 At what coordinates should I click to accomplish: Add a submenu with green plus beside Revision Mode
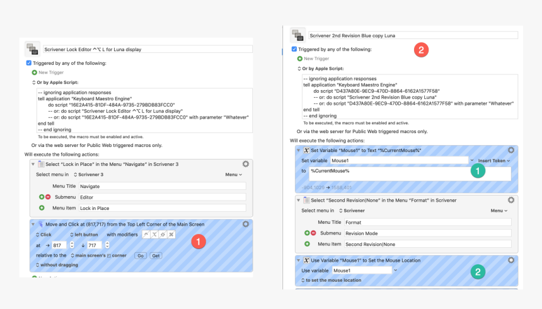pos(307,233)
